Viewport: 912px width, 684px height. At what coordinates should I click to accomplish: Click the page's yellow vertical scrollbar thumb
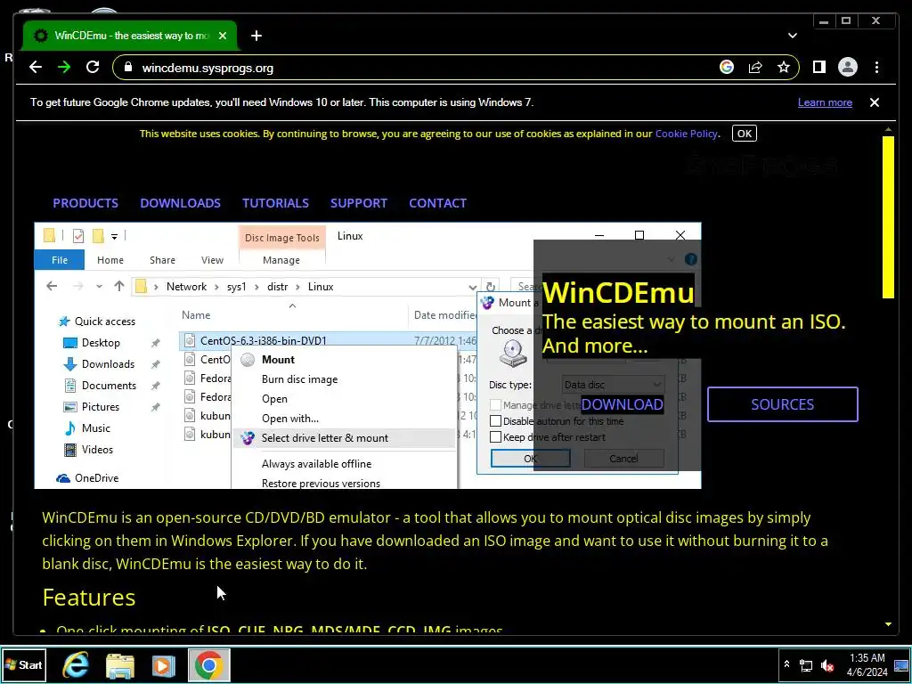(888, 217)
